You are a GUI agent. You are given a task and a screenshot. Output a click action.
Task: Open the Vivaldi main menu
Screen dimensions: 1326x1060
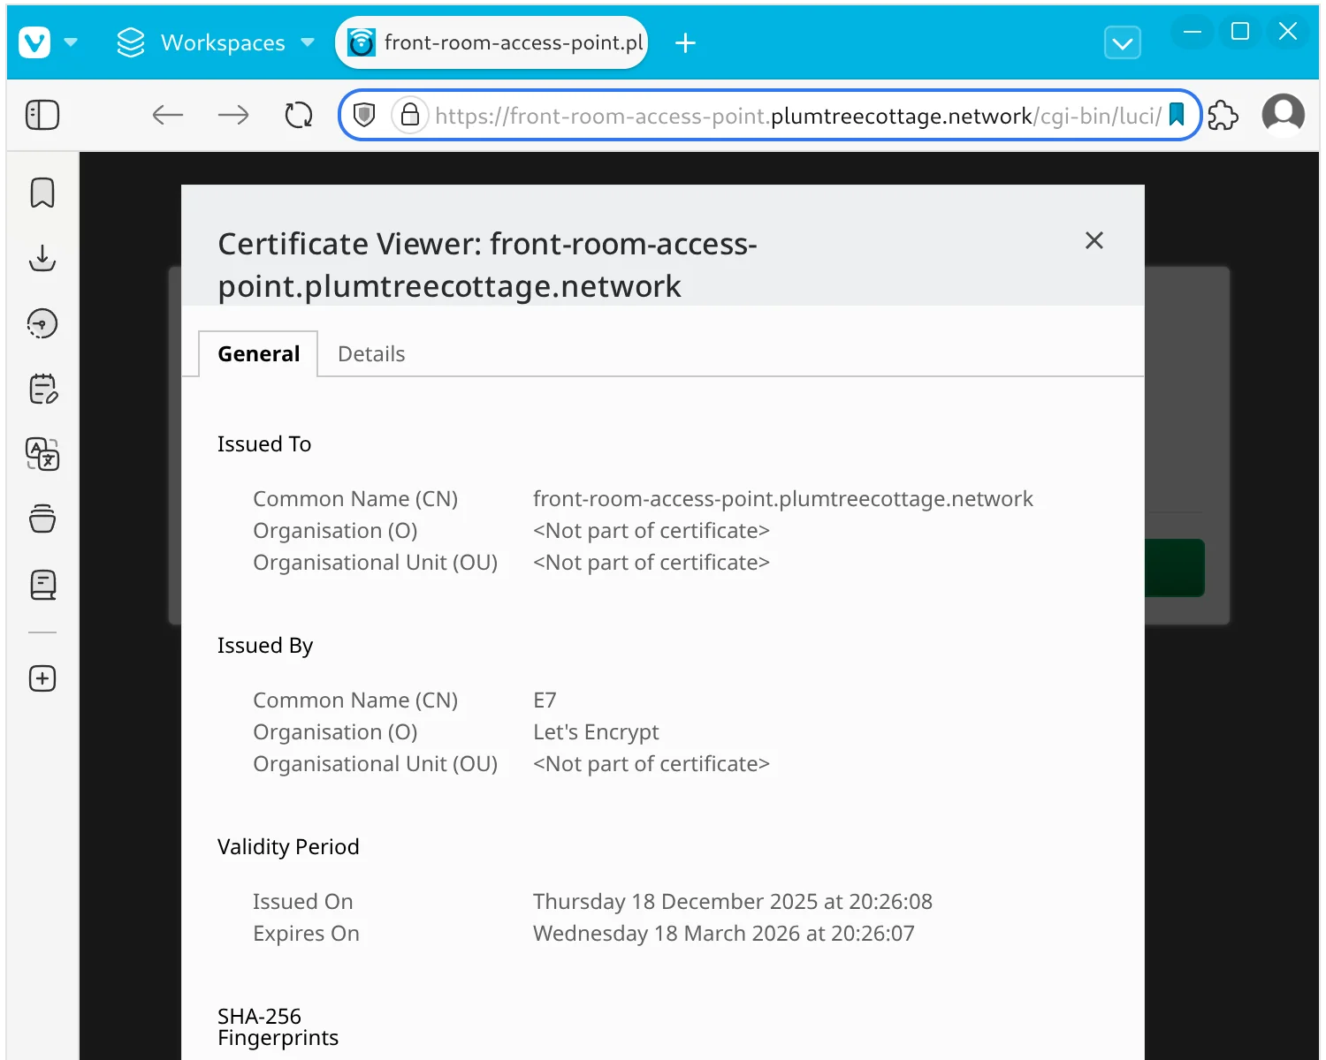coord(35,42)
